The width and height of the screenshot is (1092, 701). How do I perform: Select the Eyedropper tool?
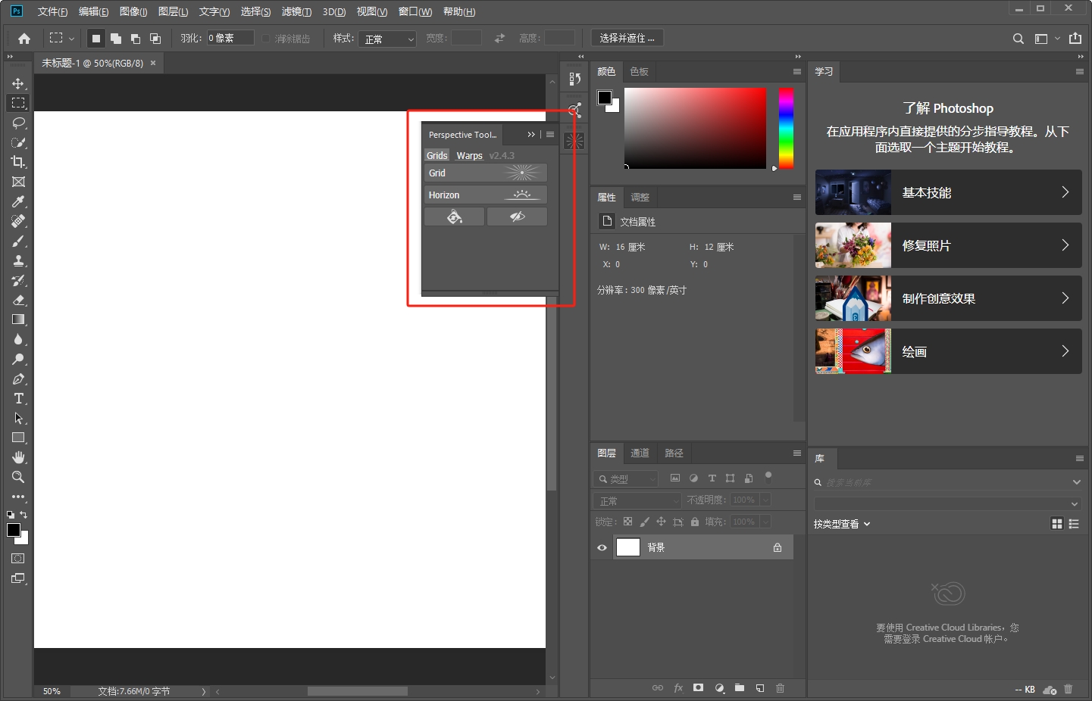click(18, 201)
